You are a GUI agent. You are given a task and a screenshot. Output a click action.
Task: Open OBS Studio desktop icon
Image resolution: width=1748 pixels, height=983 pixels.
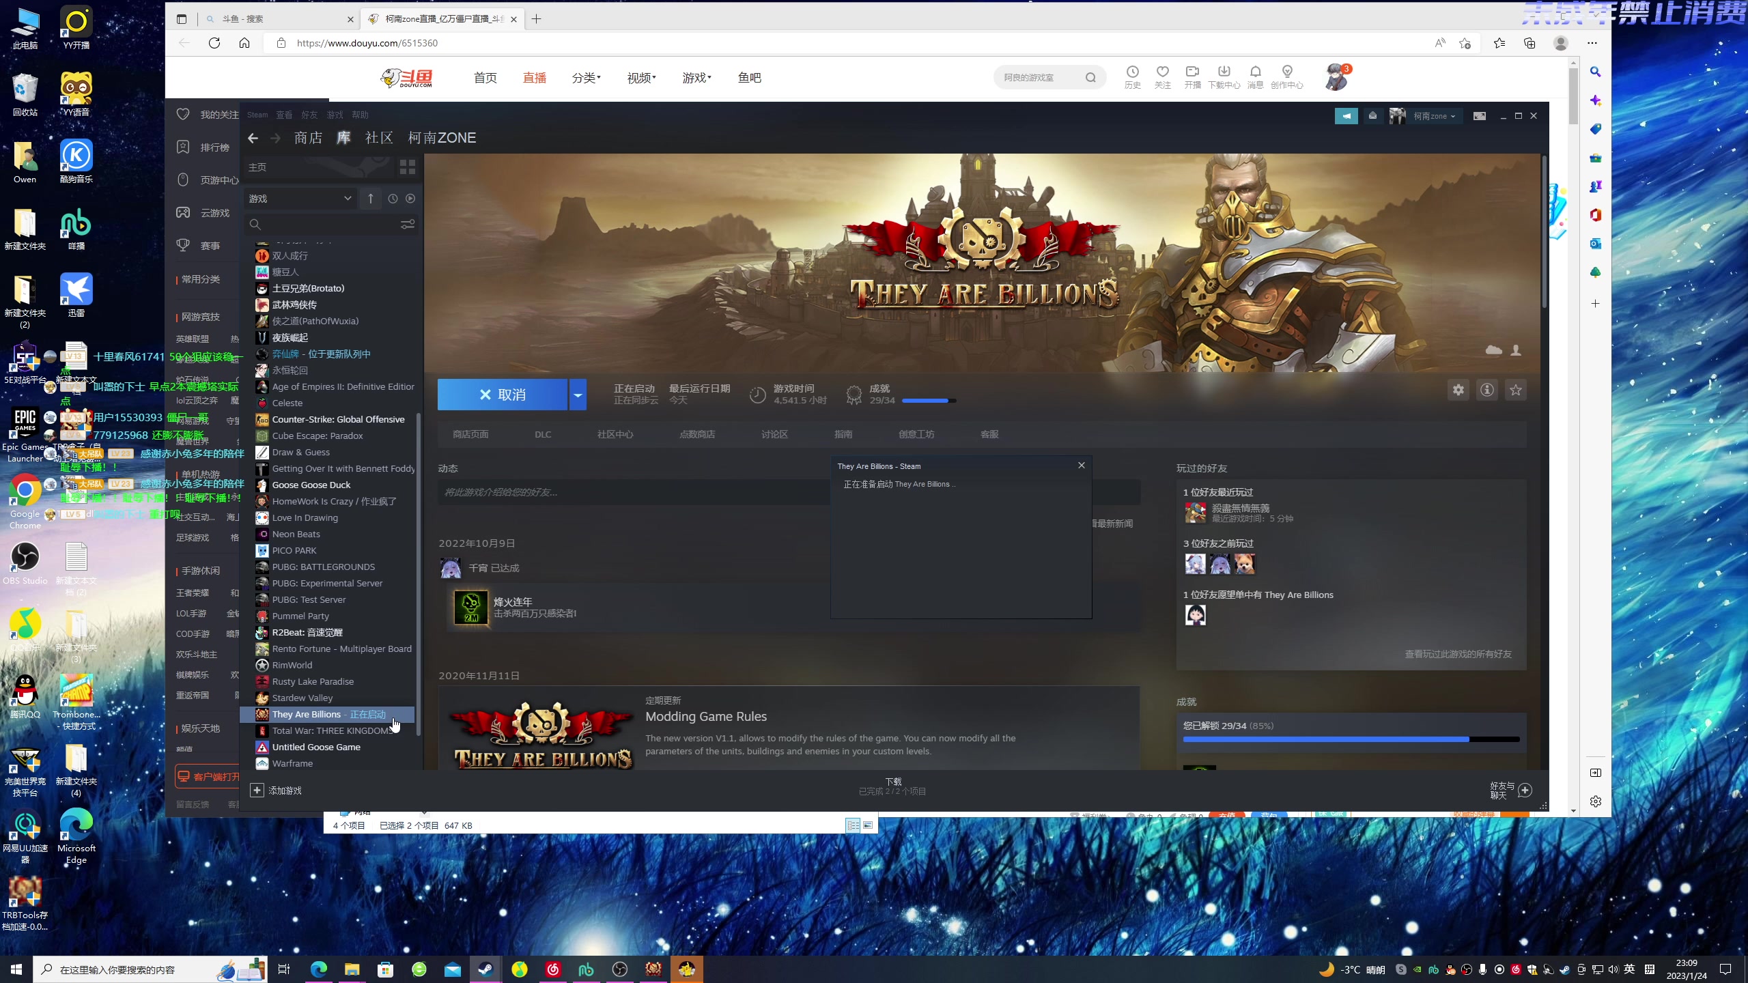[25, 564]
